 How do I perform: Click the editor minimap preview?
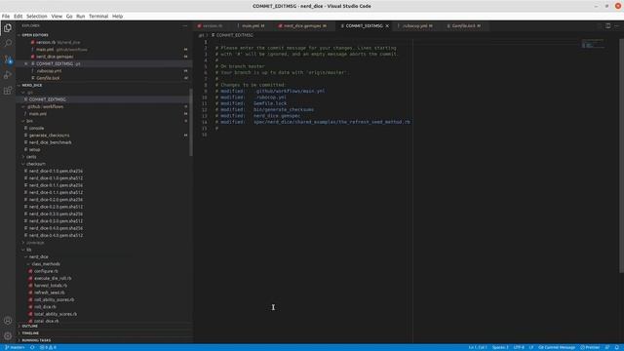(x=593, y=44)
